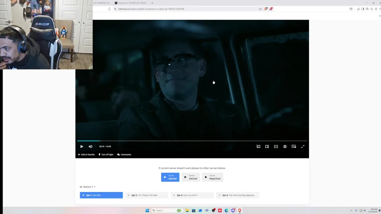The width and height of the screenshot is (381, 214).
Task: Open the browser sidebar panel button
Action: point(363,9)
